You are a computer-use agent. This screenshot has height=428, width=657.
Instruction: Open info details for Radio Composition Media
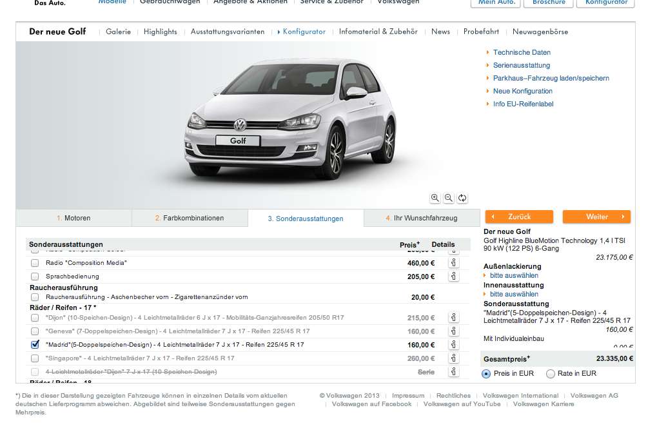click(x=453, y=263)
